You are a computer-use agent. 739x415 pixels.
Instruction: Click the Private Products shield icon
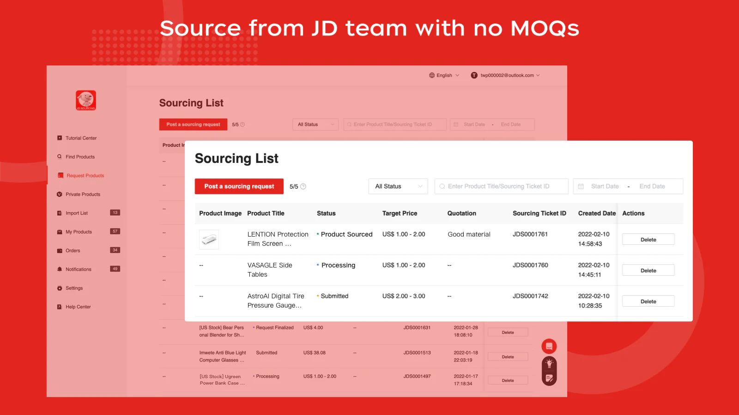(x=60, y=194)
